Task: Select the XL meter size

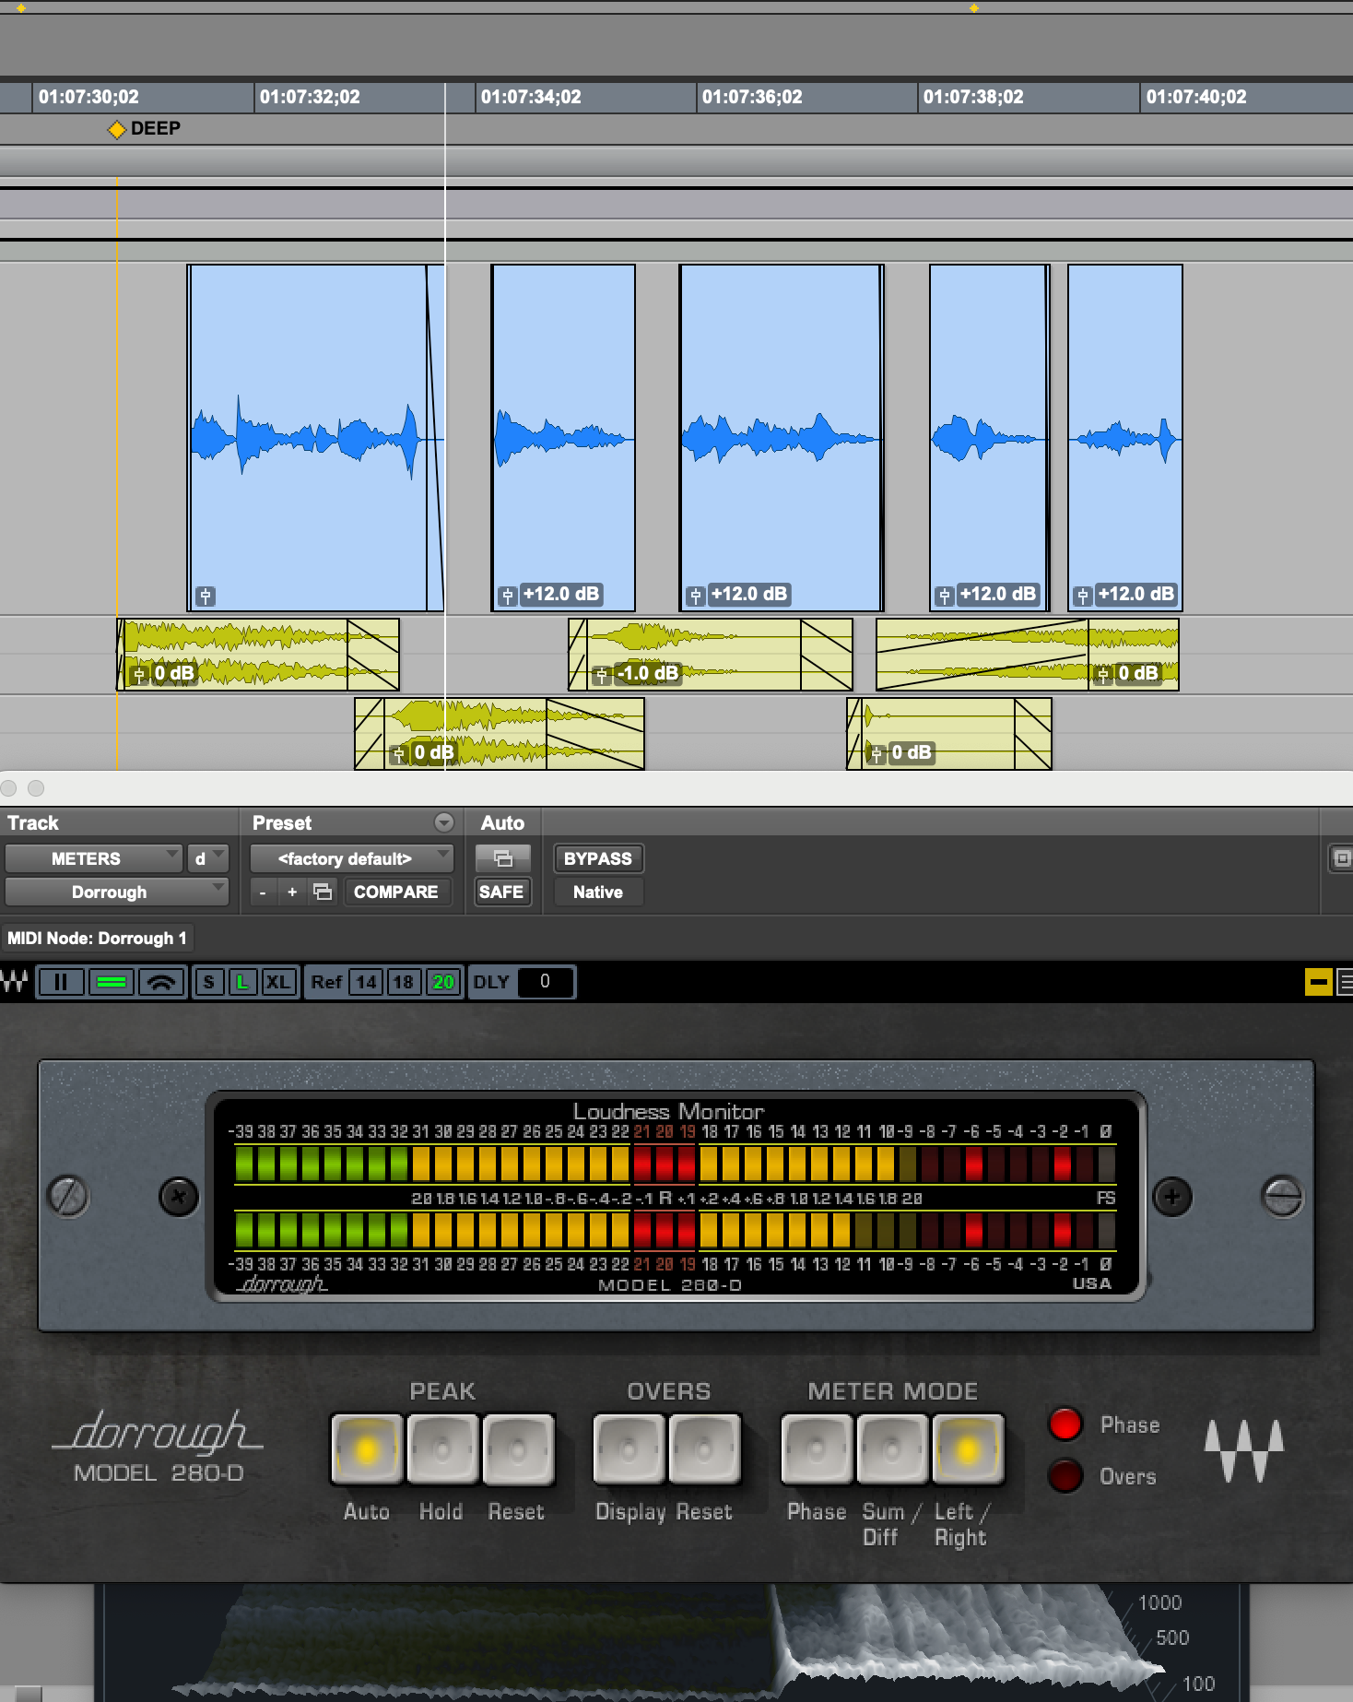Action: (277, 982)
